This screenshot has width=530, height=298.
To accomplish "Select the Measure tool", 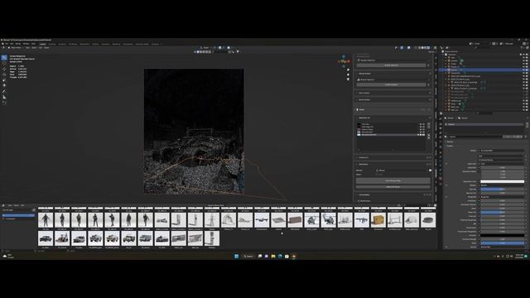I will (4, 97).
